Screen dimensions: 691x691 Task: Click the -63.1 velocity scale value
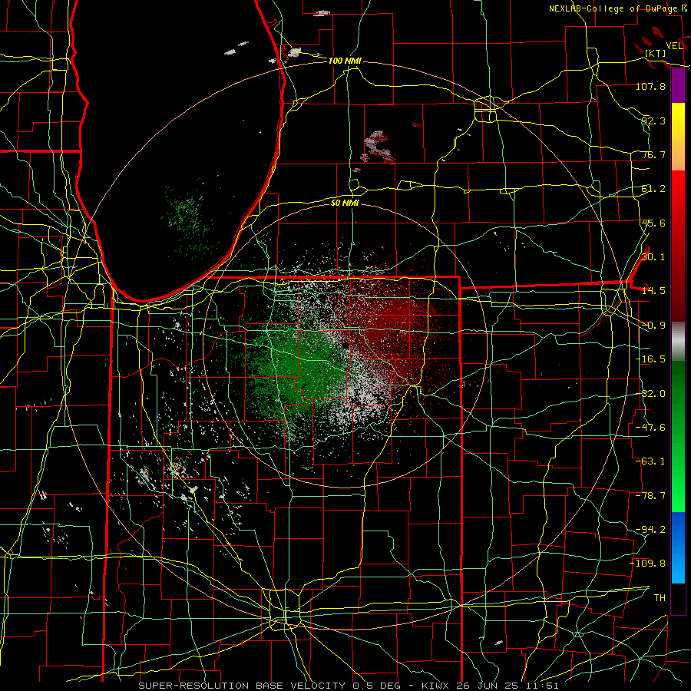[x=650, y=461]
